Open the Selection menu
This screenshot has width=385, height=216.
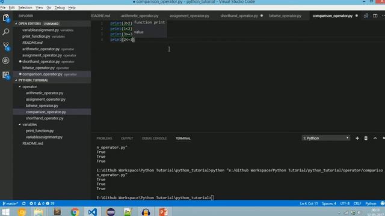pyautogui.click(x=25, y=8)
